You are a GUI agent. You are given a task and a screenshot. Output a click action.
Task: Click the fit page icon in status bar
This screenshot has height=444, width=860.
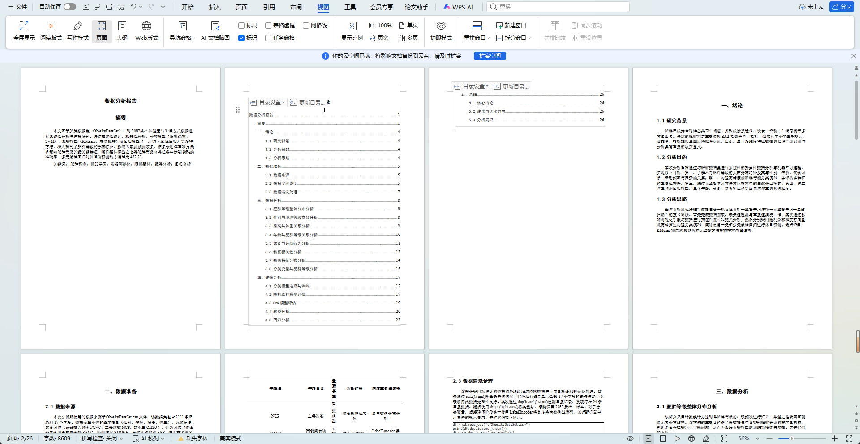coord(724,439)
